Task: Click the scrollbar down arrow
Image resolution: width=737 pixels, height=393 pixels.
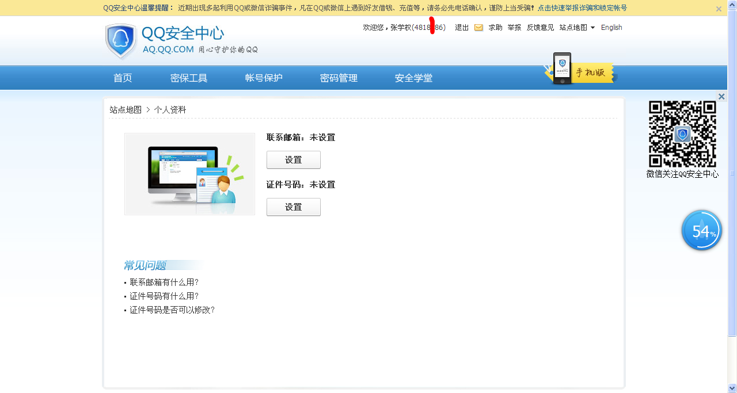Action: (732, 388)
